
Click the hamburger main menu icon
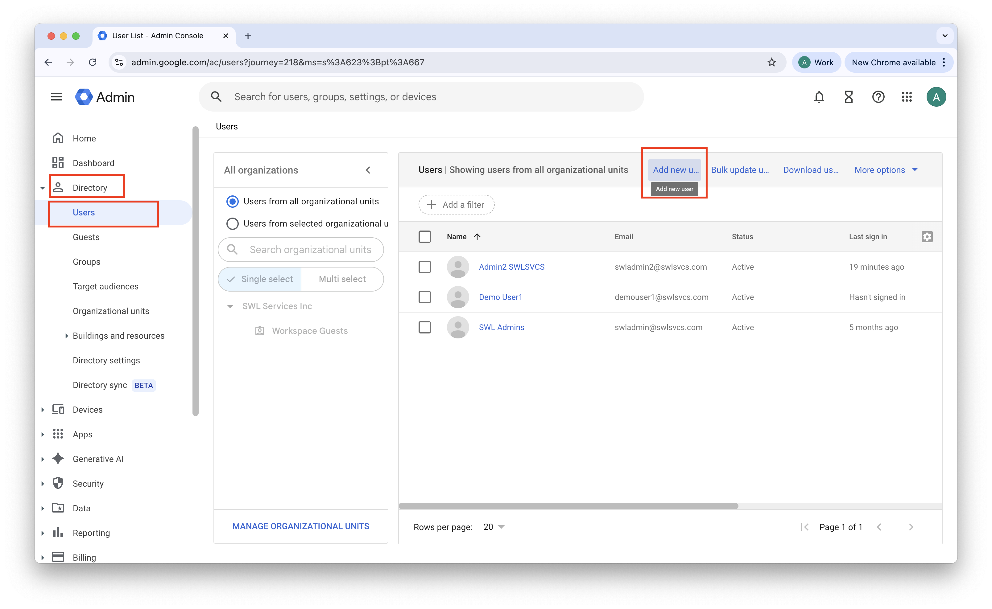coord(57,97)
